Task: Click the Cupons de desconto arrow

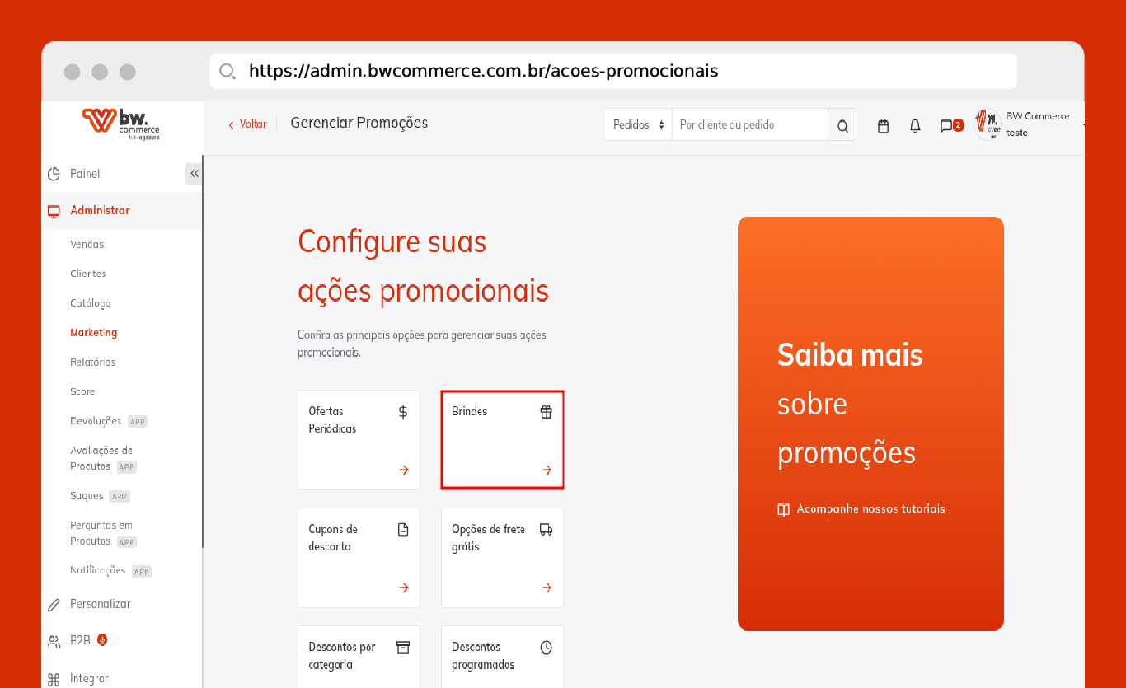Action: [x=404, y=588]
